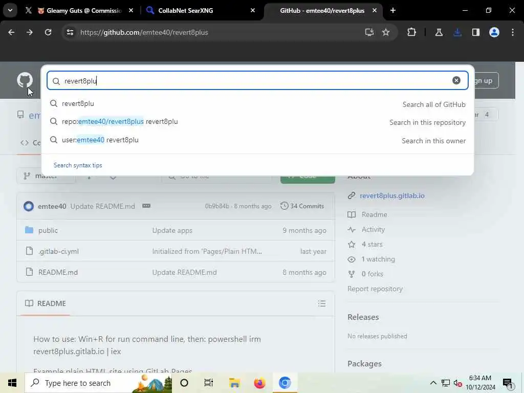Screen dimensions: 524x393
Task: Open Chrome Labs flask icon
Action: 439,32
